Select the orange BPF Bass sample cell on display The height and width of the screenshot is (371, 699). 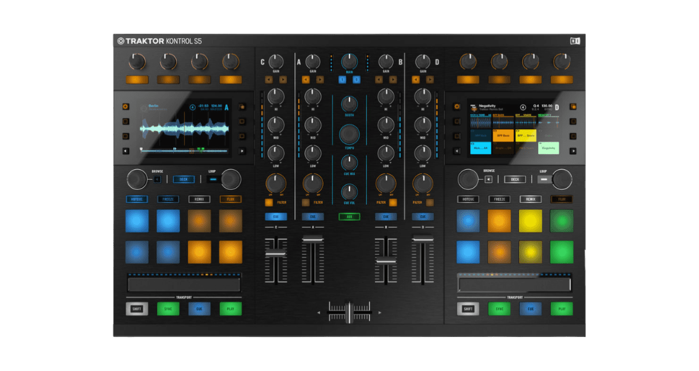[503, 136]
